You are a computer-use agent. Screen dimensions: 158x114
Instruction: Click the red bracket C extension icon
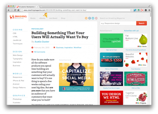pyautogui.click(x=142, y=10)
